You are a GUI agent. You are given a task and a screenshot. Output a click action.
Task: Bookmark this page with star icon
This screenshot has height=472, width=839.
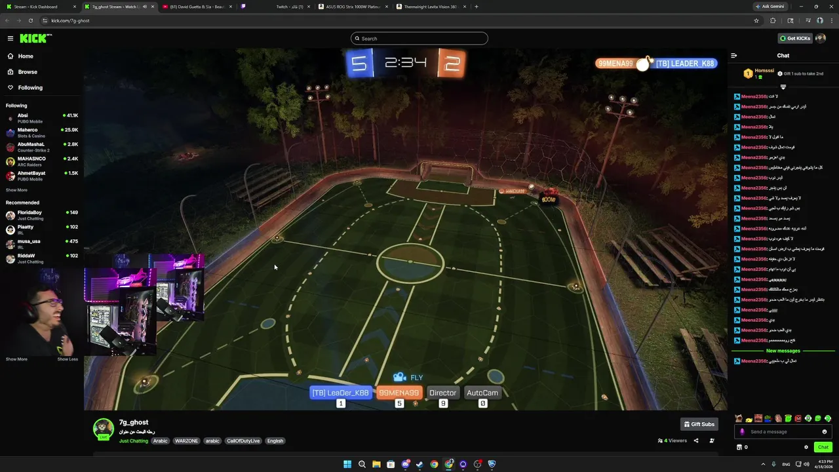point(756,20)
